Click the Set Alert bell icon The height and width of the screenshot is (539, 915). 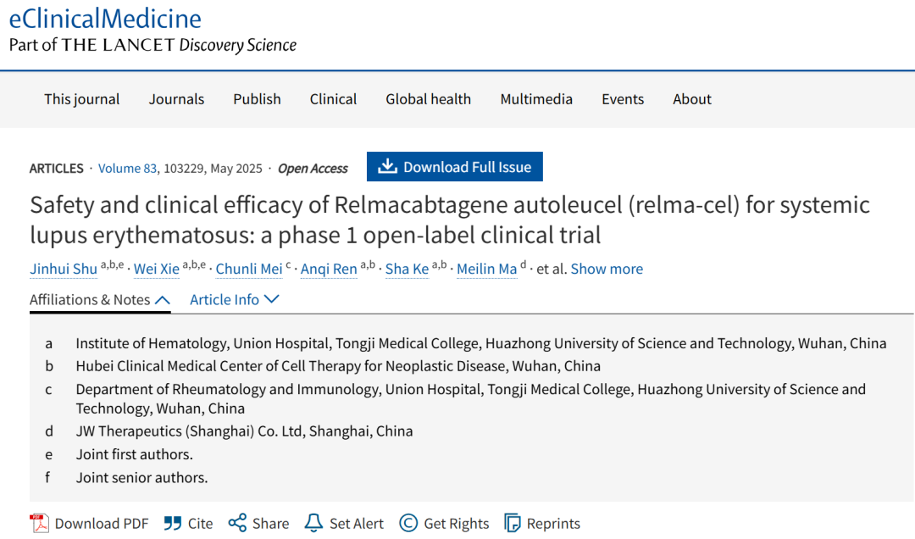(x=313, y=523)
